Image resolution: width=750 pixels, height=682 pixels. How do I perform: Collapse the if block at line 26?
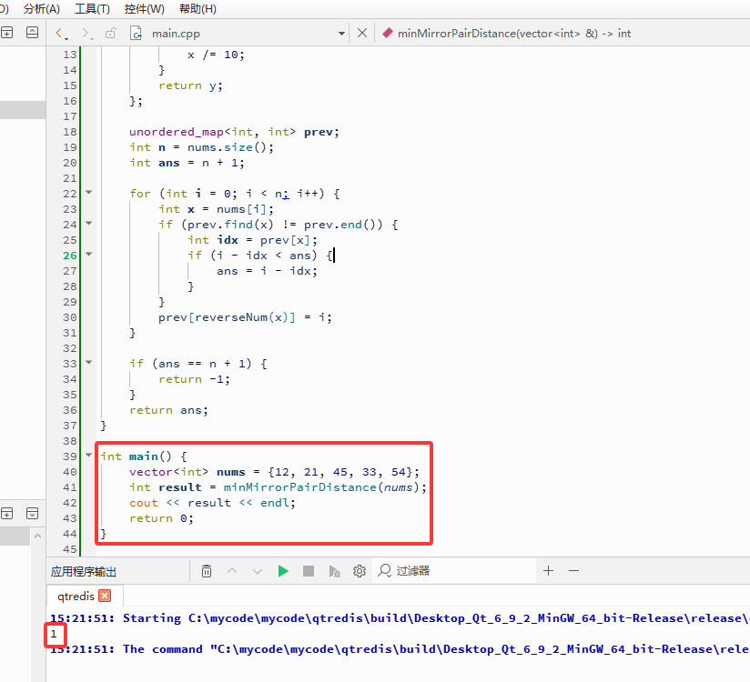click(89, 255)
